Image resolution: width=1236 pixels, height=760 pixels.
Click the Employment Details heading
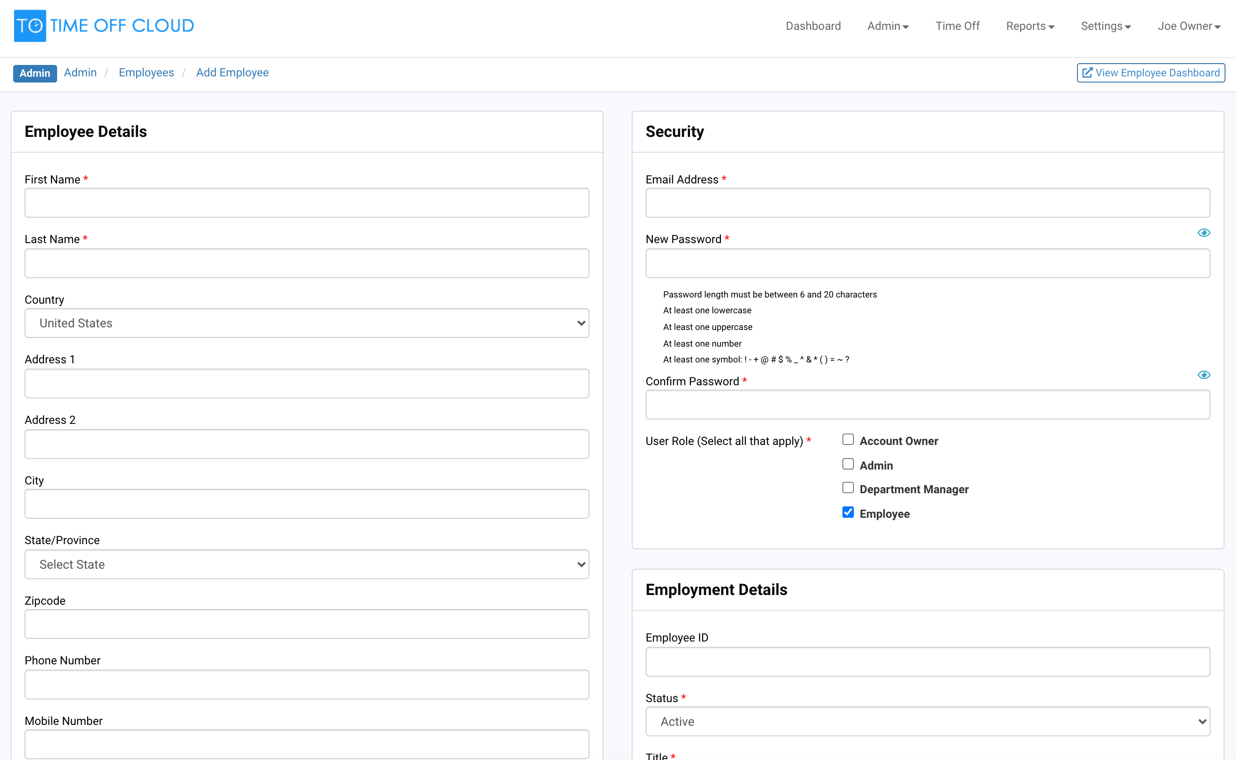pyautogui.click(x=716, y=590)
